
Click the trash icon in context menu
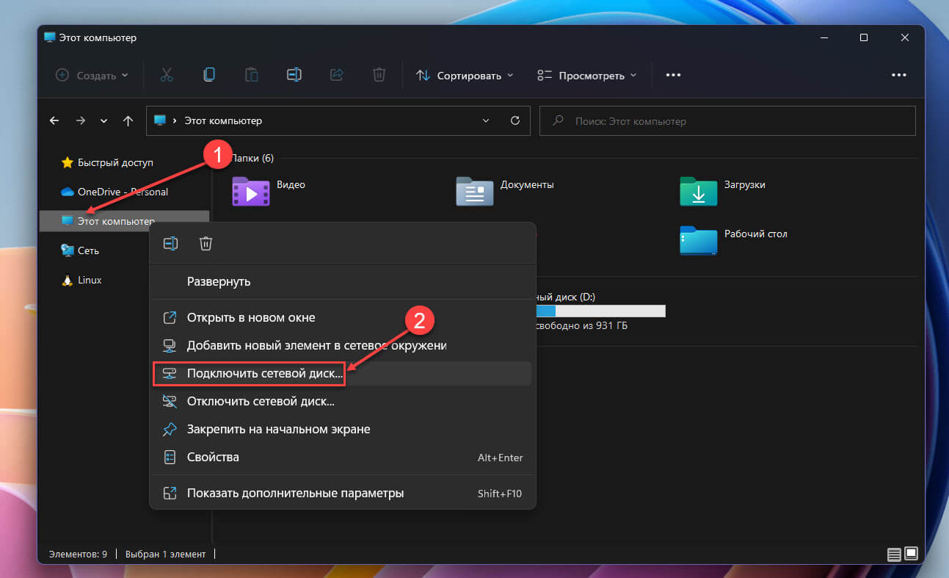click(x=206, y=243)
